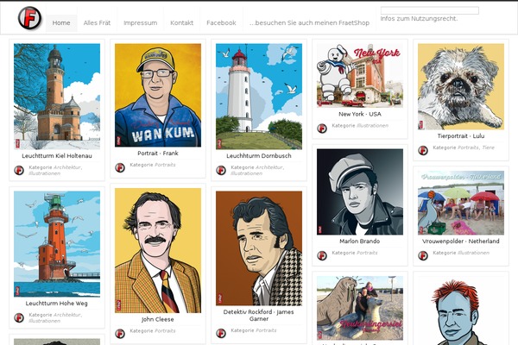Click the title Leuchtturm Hohe Weg
The width and height of the screenshot is (518, 345).
(x=56, y=304)
